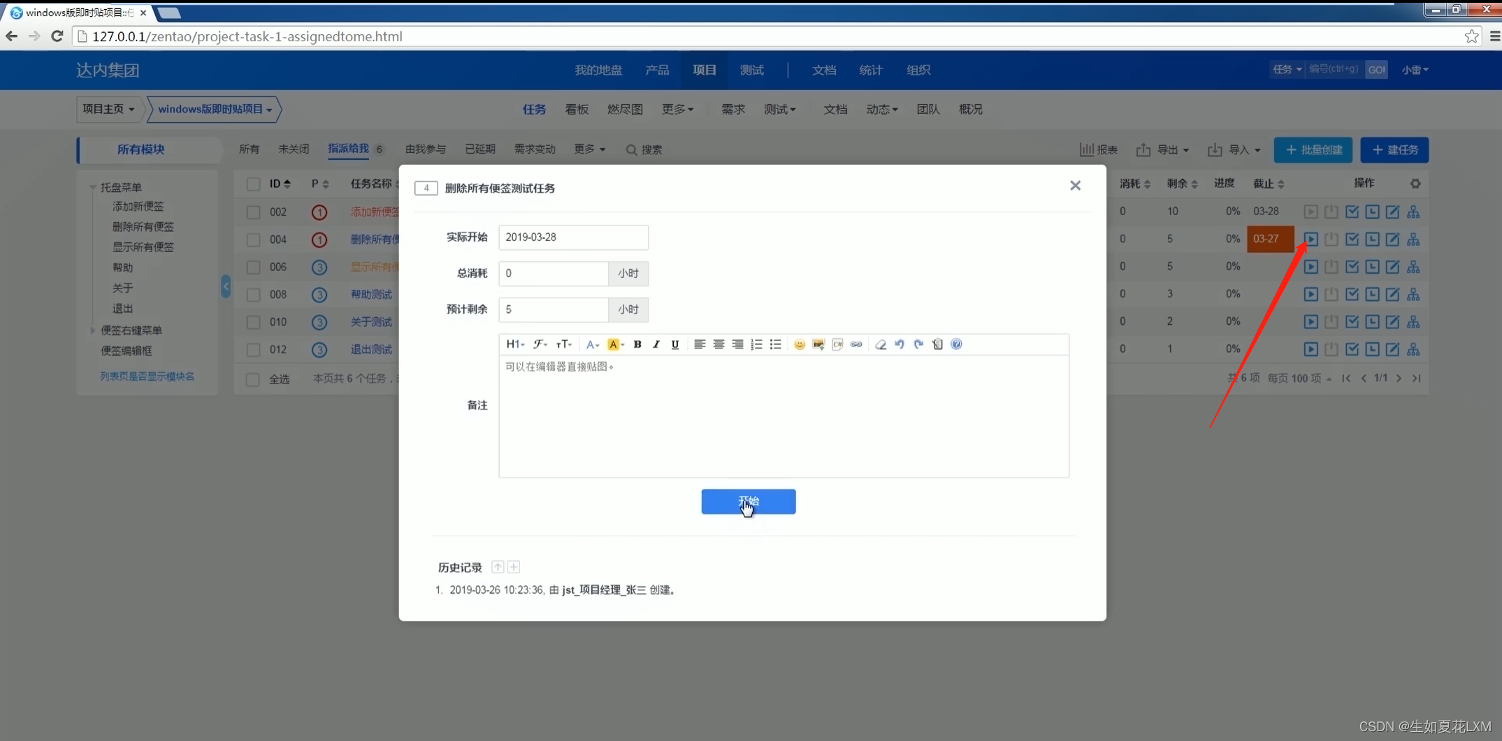Open the font size dropdown in the editor

point(564,344)
